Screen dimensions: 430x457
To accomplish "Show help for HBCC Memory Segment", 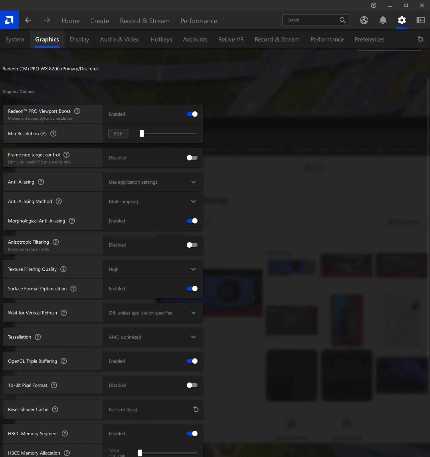I will point(65,433).
